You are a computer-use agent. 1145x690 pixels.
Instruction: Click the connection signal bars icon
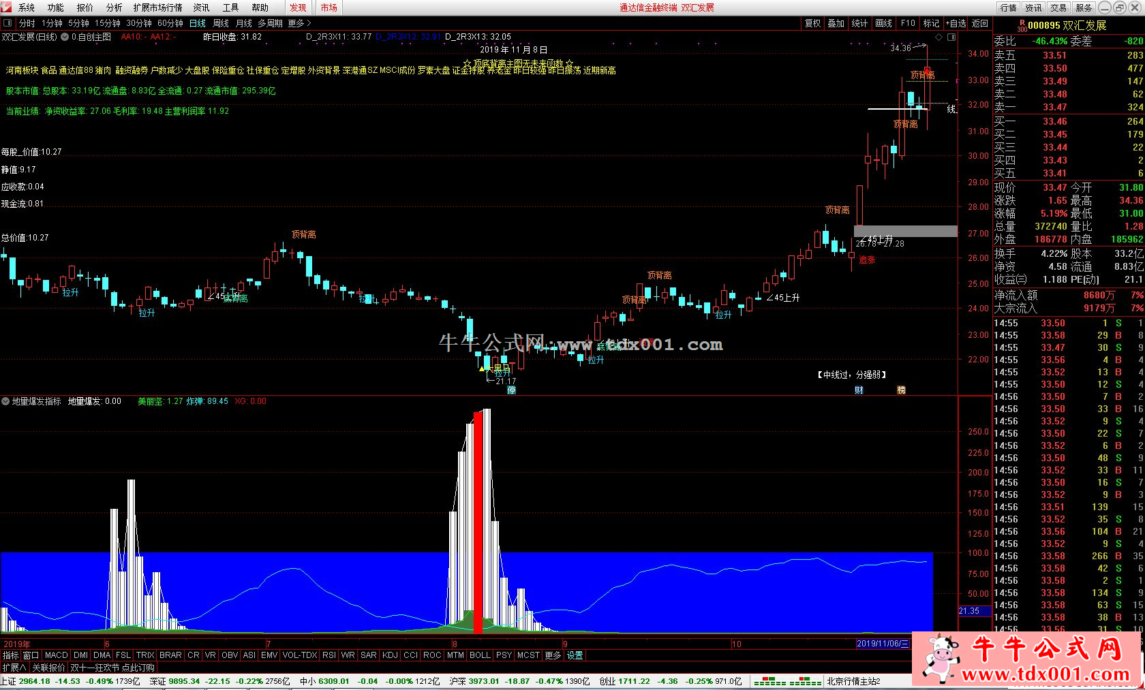point(787,681)
